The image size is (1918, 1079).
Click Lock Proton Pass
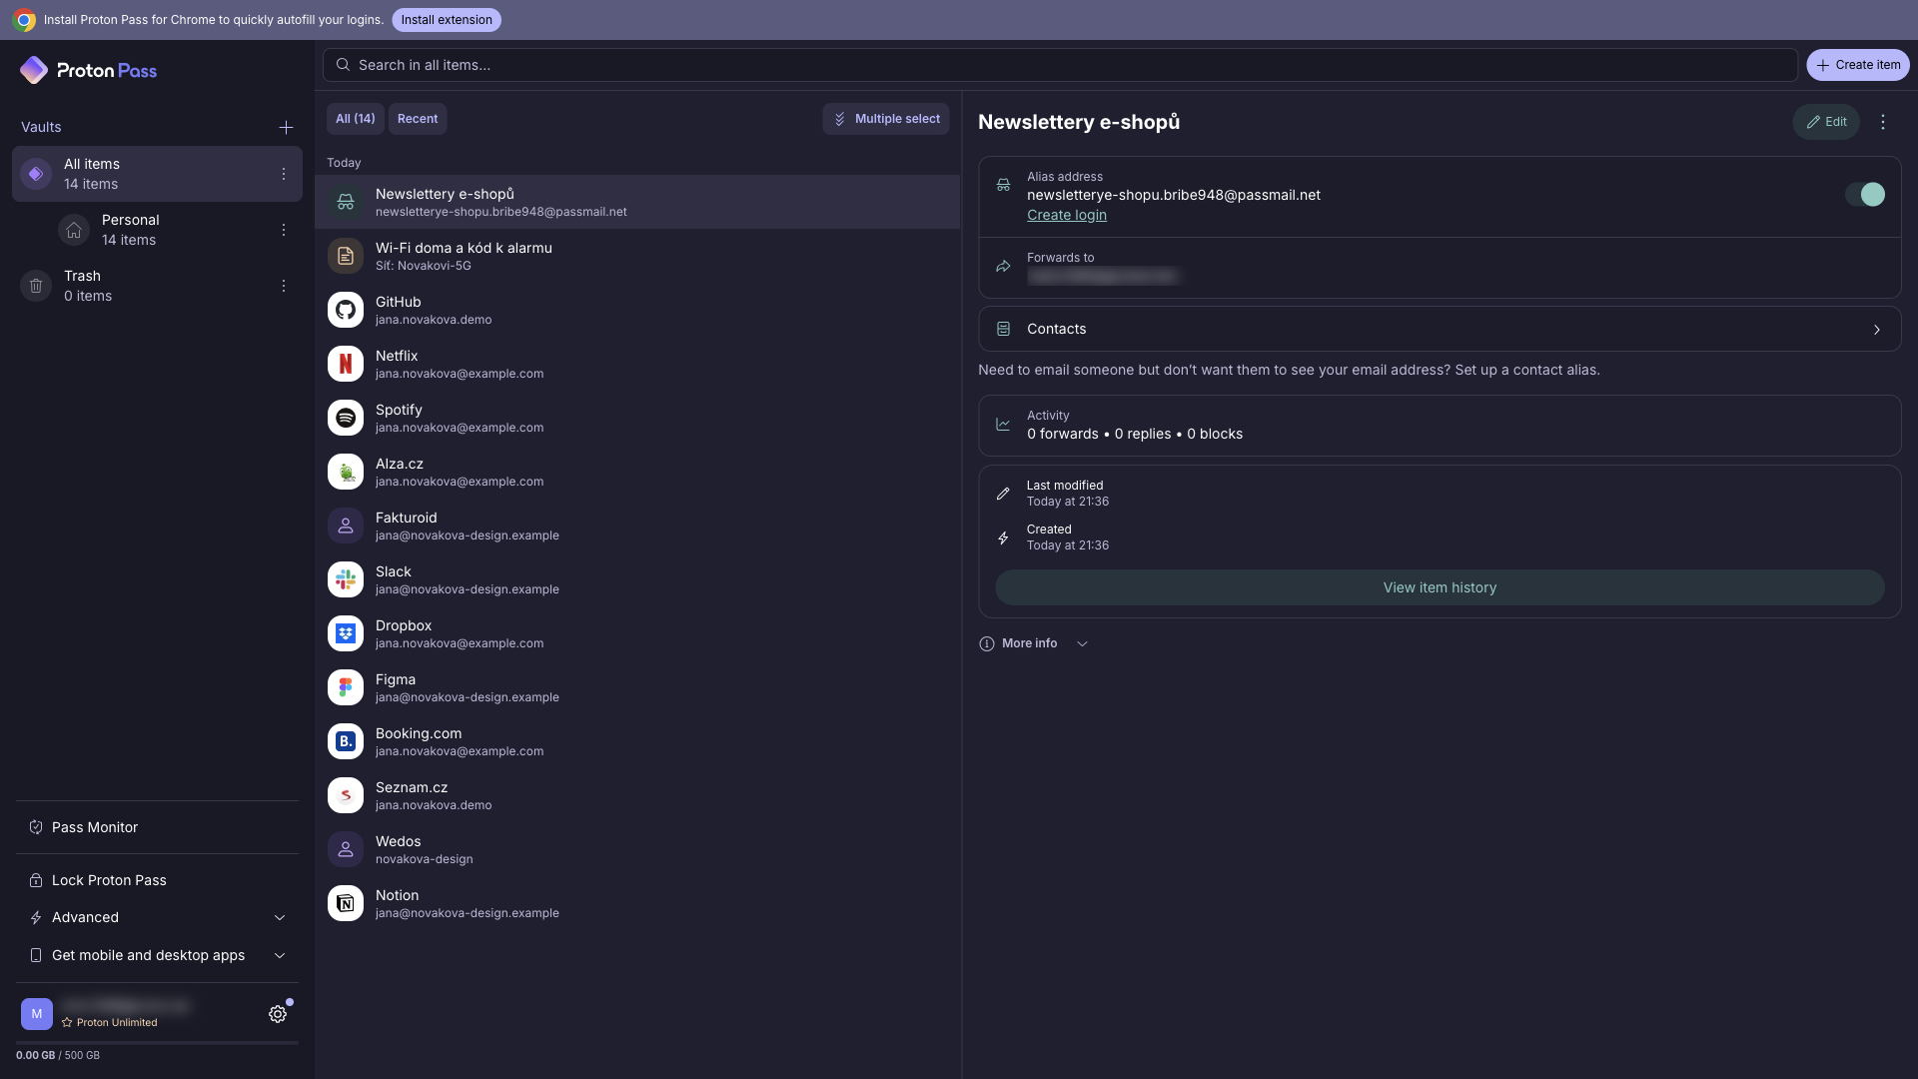[158, 880]
